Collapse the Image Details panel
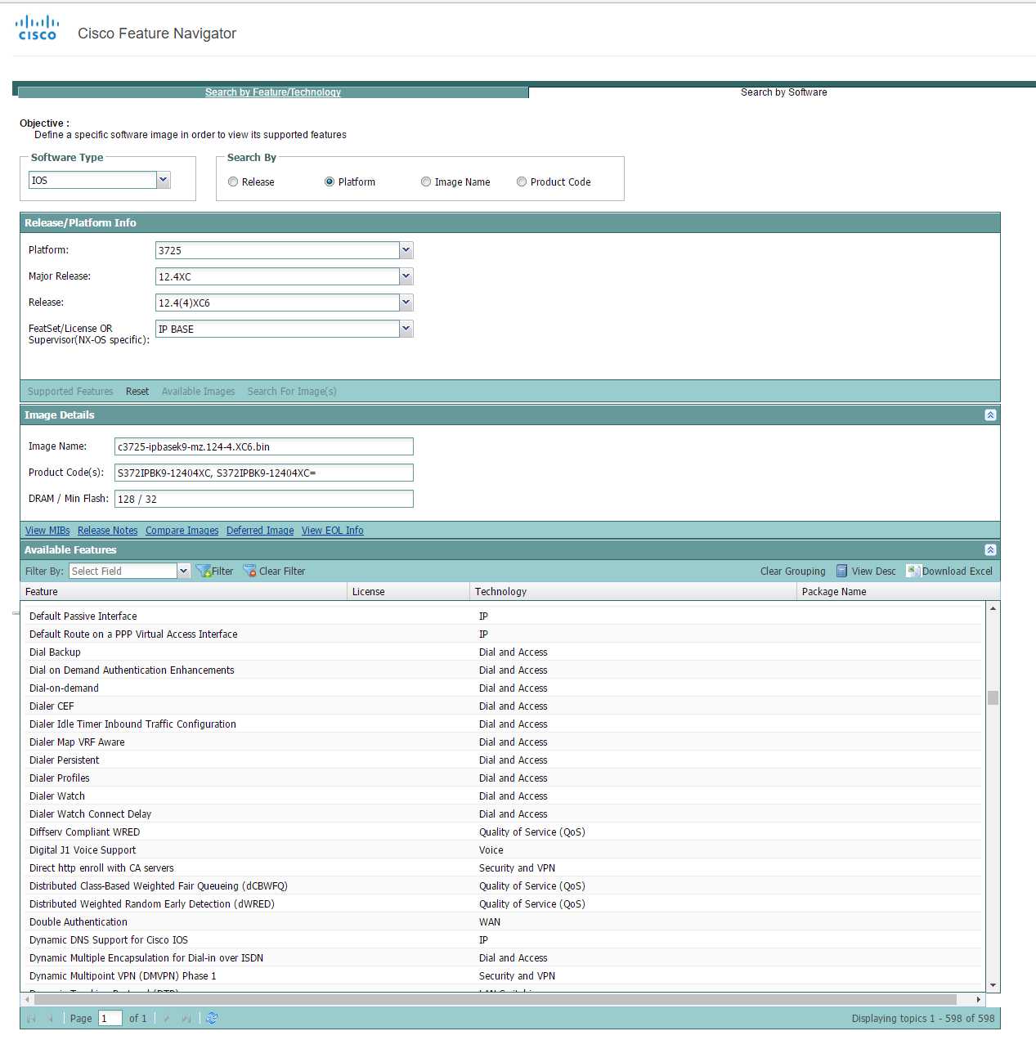 click(x=990, y=415)
